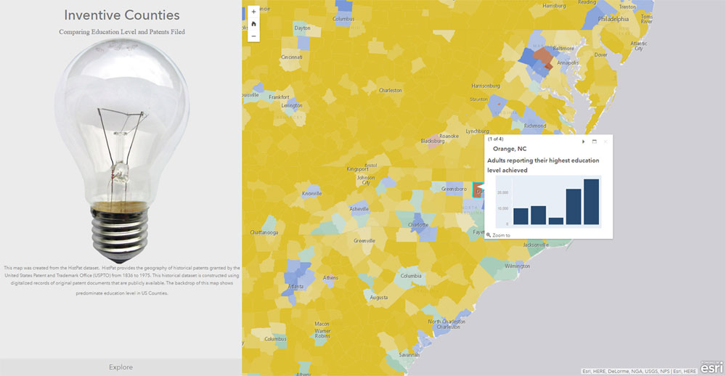
Task: Show next feature in popup
Action: (584, 142)
